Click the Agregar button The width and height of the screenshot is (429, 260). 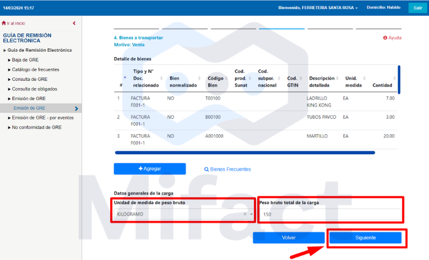[149, 169]
